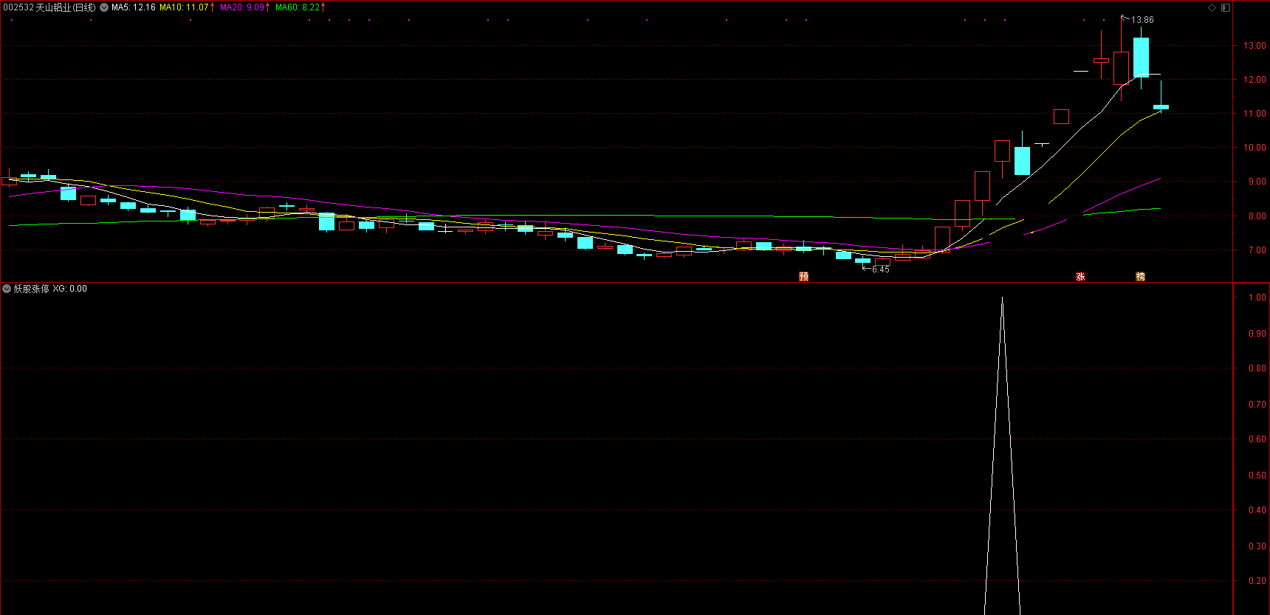Click the 10.00 price axis label
Viewport: 1270px width, 615px height.
pos(1254,148)
